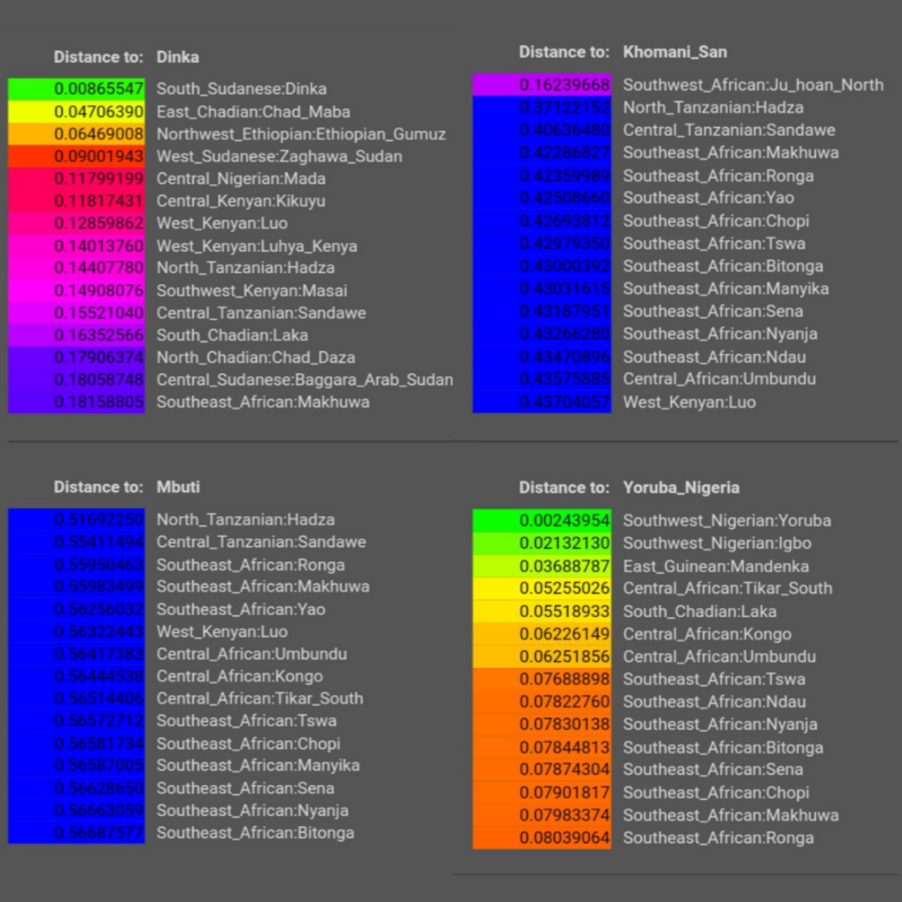
Task: Click Central_African:Kongo in the Mbuti list
Action: (240, 676)
